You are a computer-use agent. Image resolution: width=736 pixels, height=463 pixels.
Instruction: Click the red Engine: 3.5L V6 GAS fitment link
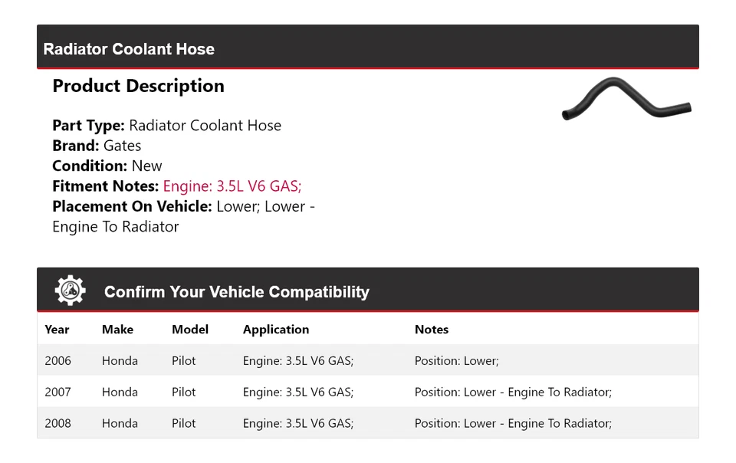232,186
